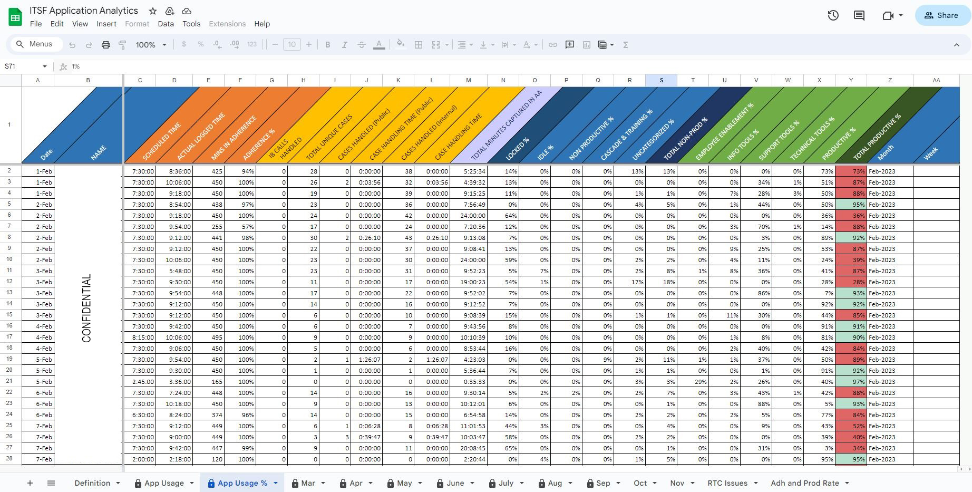Insert a chart from toolbar

pyautogui.click(x=587, y=45)
